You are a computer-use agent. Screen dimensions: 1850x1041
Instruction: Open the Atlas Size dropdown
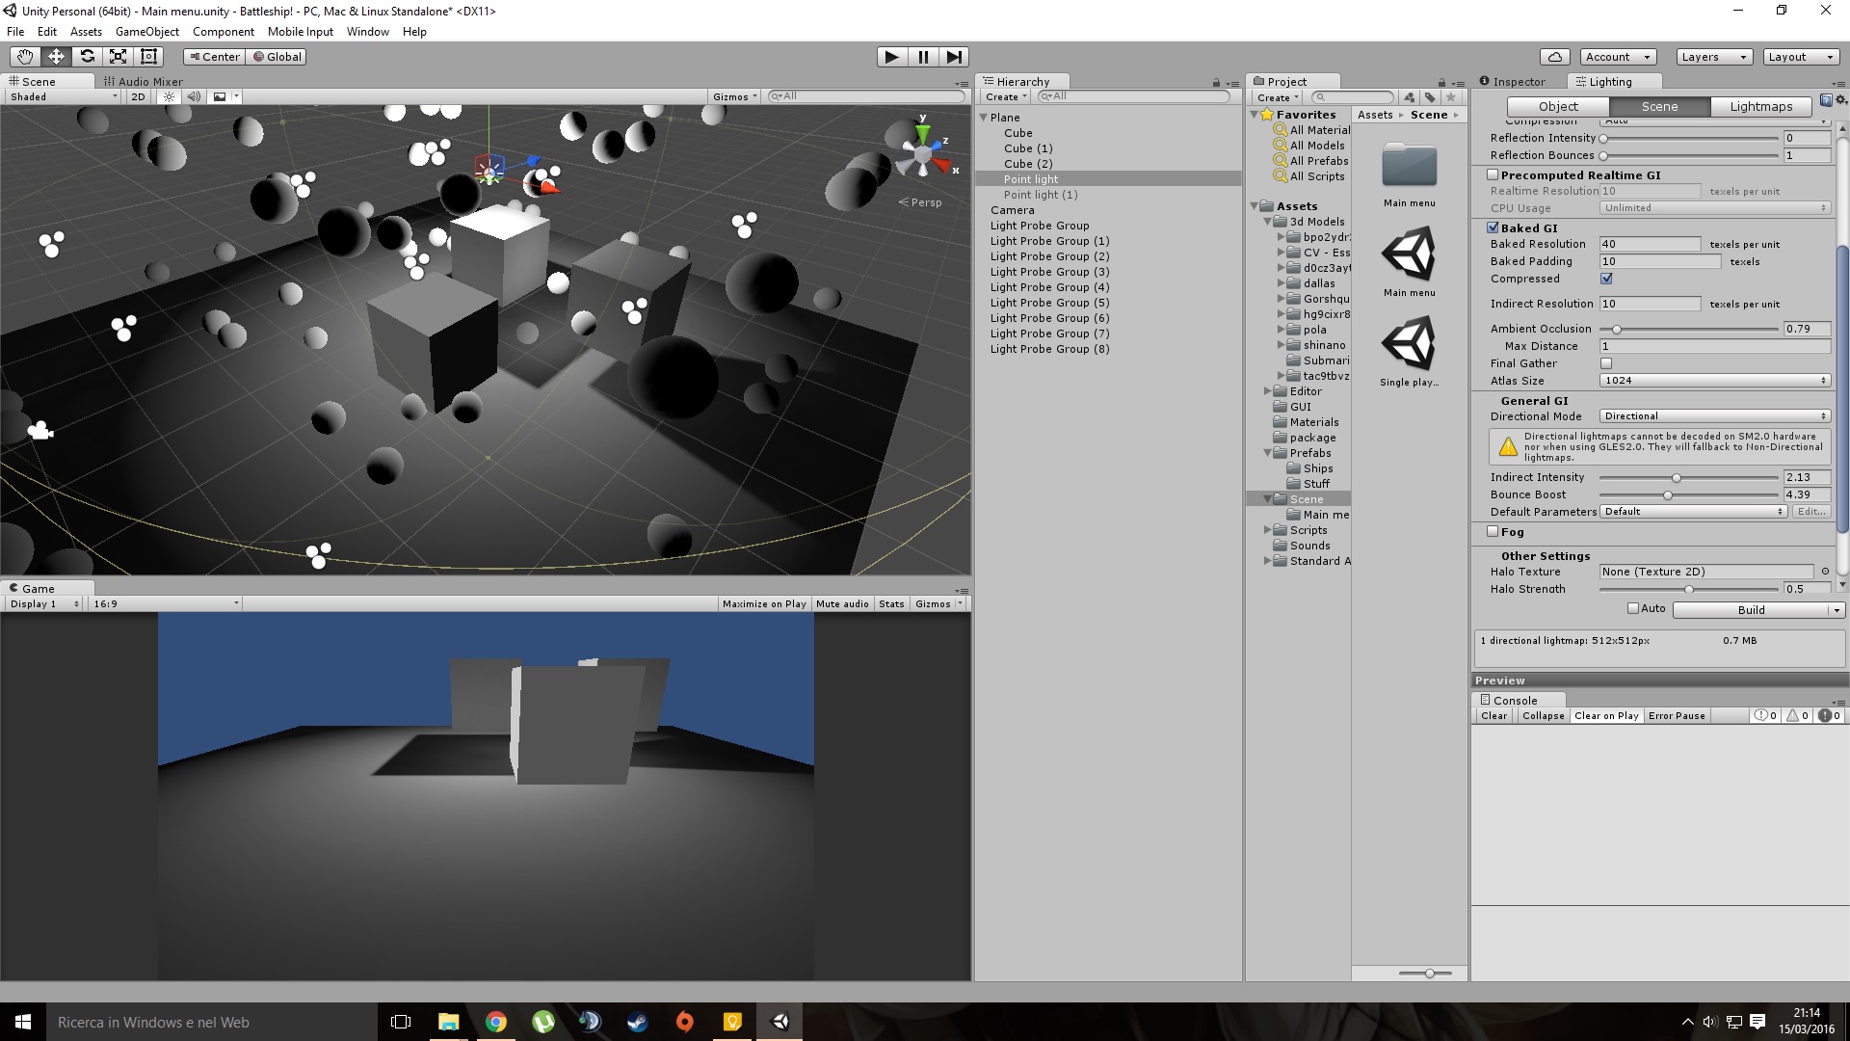pos(1715,381)
